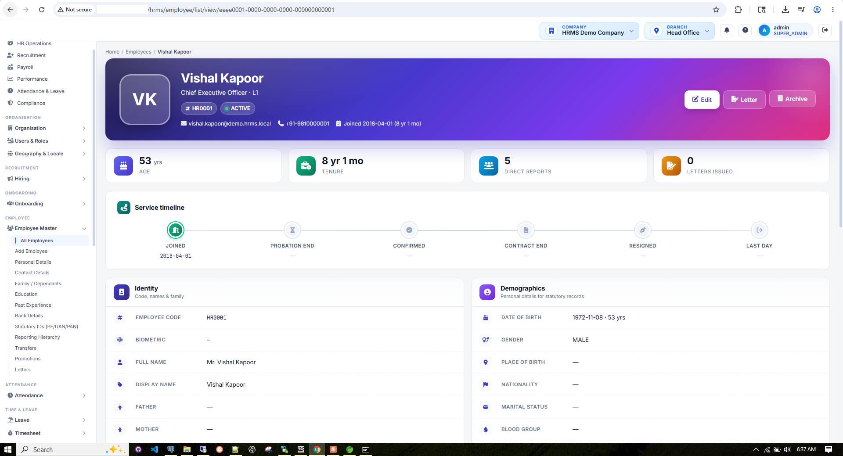Click the HR0001 employee code badge
The image size is (843, 456).
[x=199, y=108]
